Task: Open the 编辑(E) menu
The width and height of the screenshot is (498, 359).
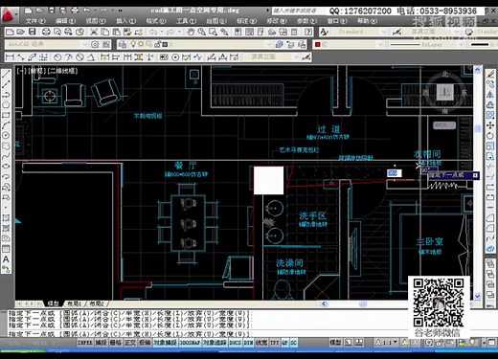Action: 65,21
